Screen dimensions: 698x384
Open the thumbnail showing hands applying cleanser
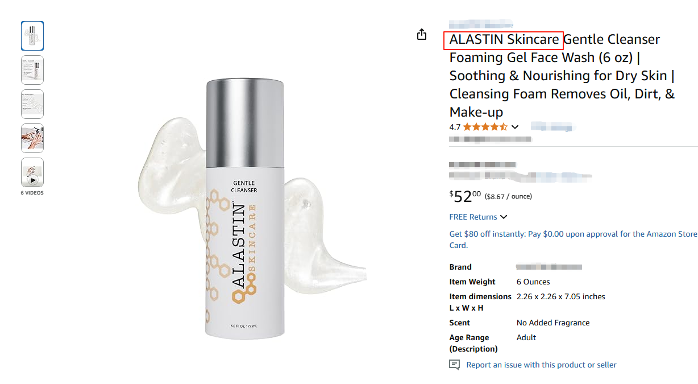click(32, 138)
